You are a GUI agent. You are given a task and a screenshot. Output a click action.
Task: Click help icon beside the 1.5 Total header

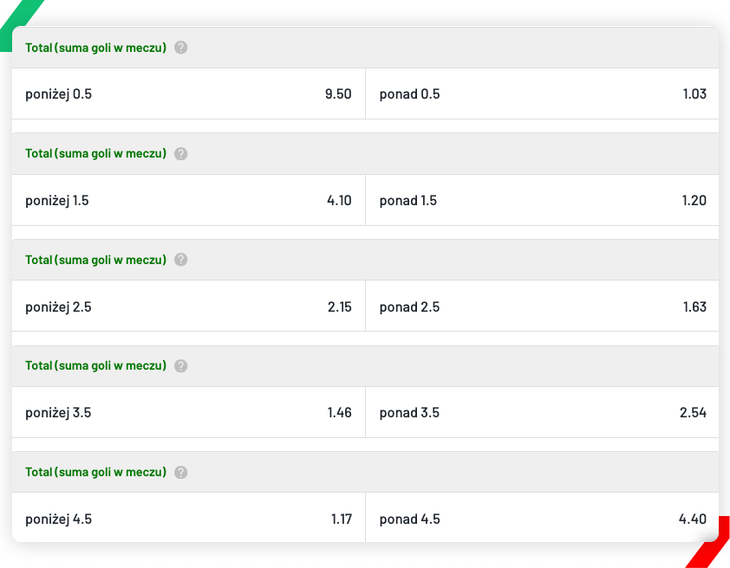tap(180, 154)
